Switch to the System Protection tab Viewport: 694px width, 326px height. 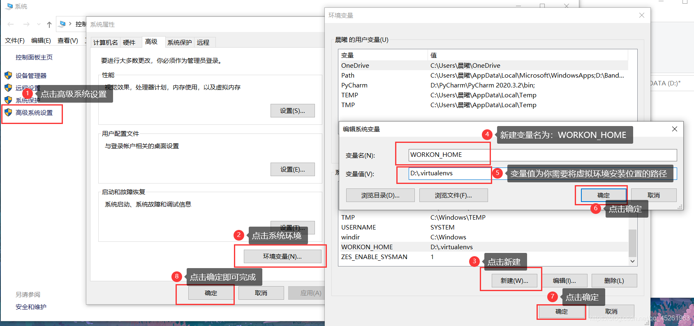coord(179,42)
